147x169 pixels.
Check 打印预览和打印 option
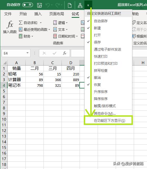pyautogui.click(x=108, y=64)
